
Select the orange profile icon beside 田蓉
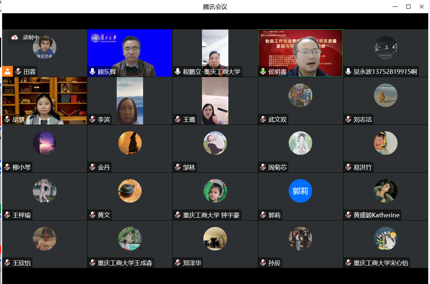(7, 71)
